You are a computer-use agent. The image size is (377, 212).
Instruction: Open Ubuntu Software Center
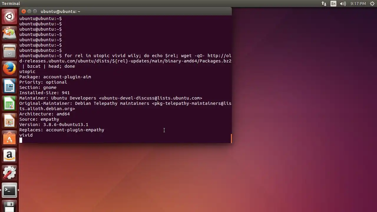9,138
